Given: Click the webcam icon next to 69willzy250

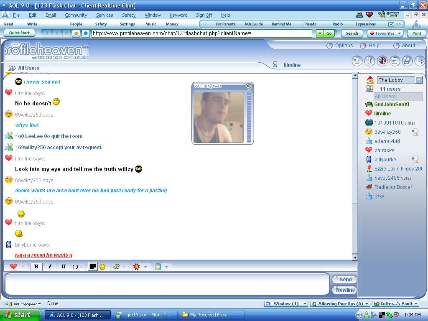Looking at the screenshot, I should click(x=415, y=132).
